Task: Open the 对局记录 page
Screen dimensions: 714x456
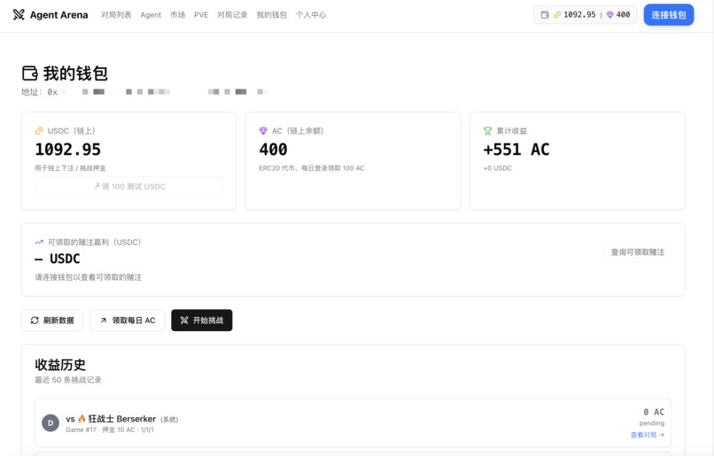Action: coord(232,15)
